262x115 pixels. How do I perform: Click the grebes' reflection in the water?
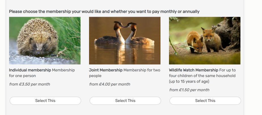pyautogui.click(x=124, y=54)
